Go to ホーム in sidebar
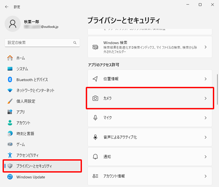 42,58
